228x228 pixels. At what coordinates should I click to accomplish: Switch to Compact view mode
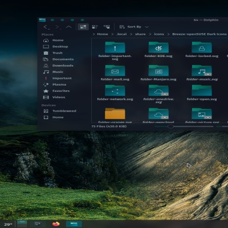(95, 27)
